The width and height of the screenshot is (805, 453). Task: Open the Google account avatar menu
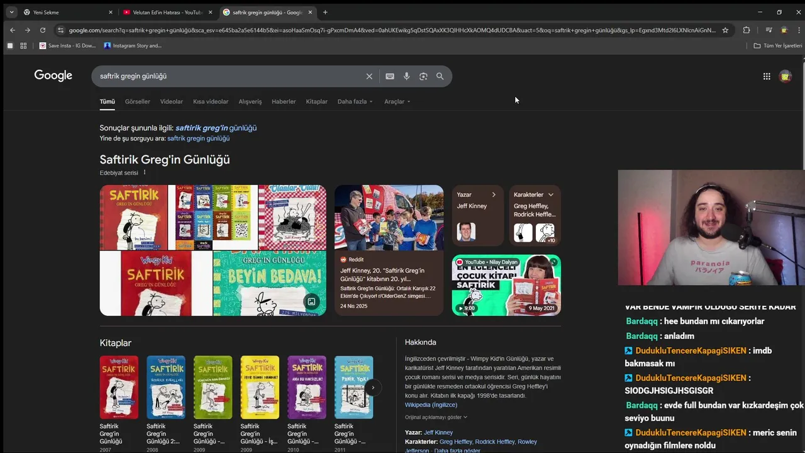[785, 76]
